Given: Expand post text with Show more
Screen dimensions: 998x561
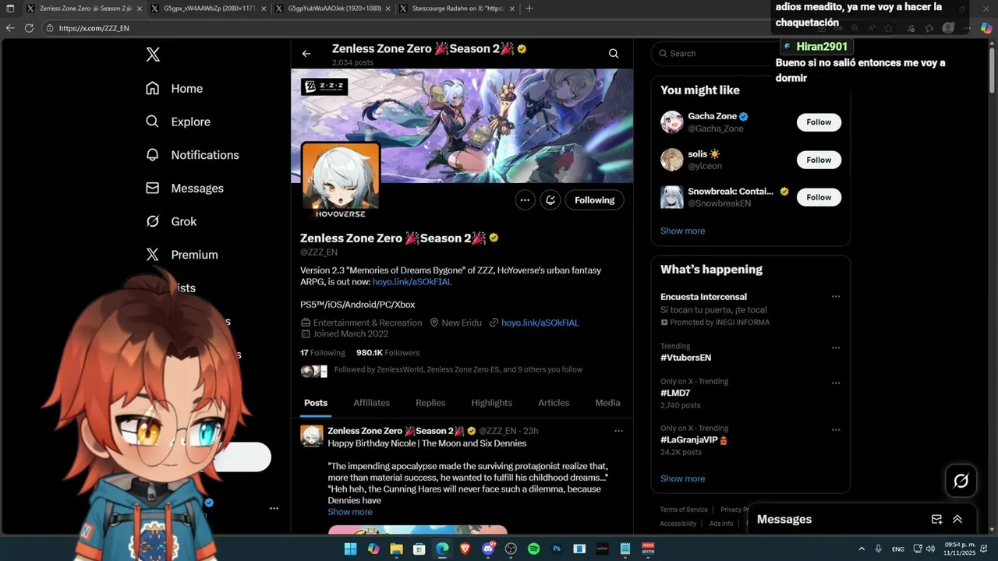Looking at the screenshot, I should coord(349,512).
